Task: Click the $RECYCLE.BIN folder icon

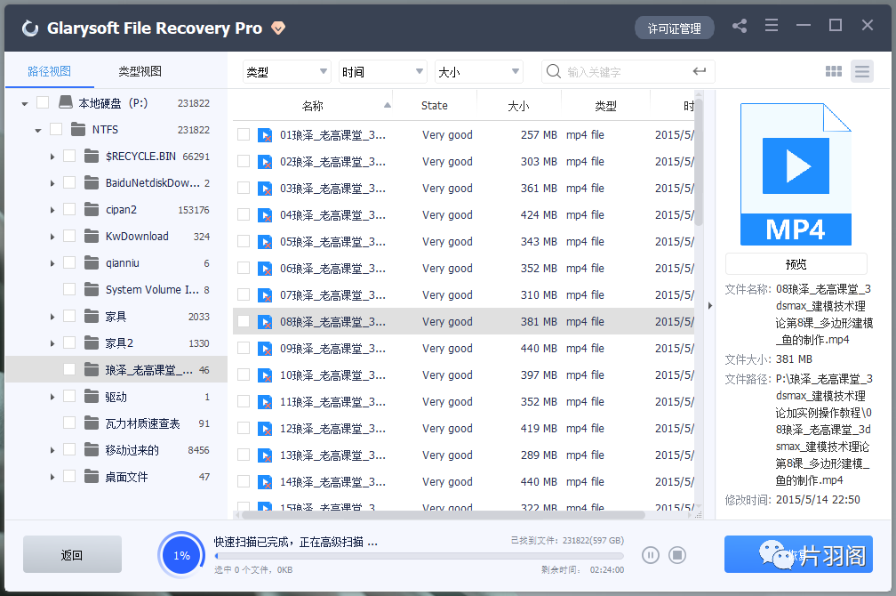Action: [x=92, y=156]
